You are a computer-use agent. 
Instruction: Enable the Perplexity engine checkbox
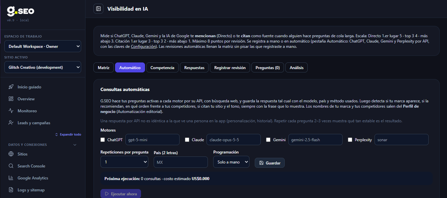click(x=350, y=140)
